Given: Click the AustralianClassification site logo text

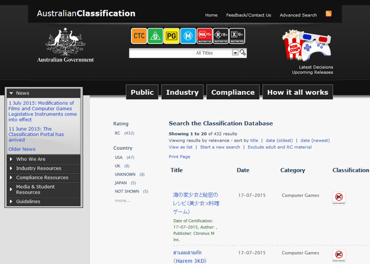Looking at the screenshot, I should click(x=86, y=13).
